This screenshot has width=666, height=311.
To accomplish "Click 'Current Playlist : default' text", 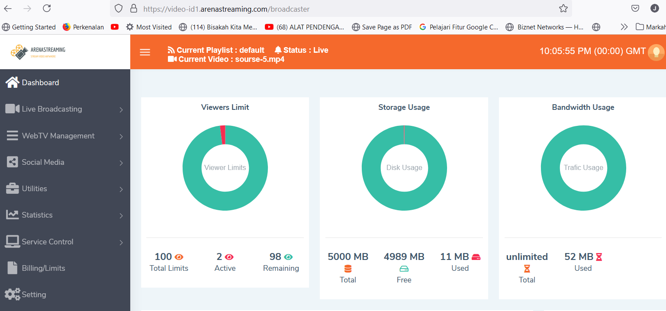I will (221, 50).
